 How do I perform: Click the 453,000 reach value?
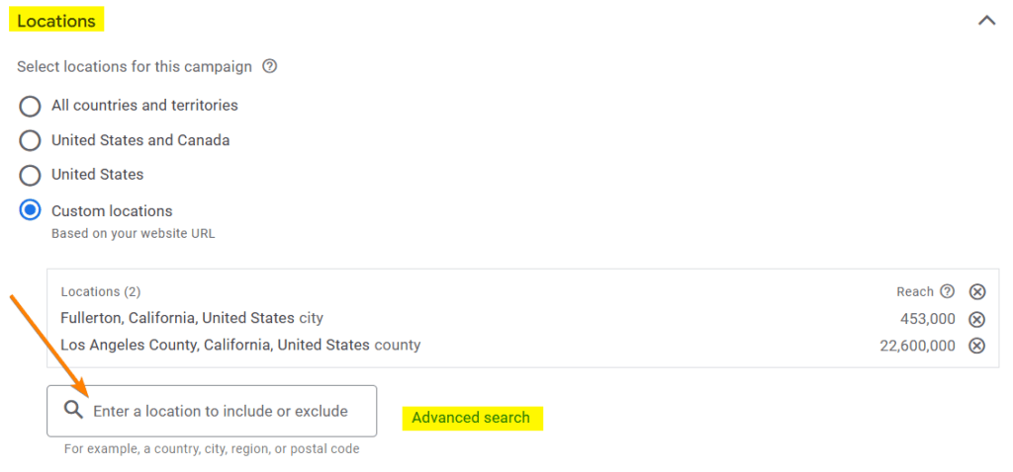(929, 319)
